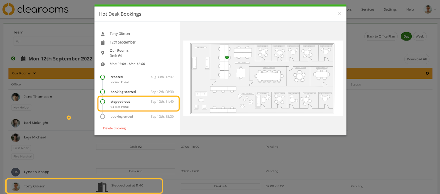Click the person icon beside Tony Gibson in dialog
Image resolution: width=440 pixels, height=194 pixels.
[103, 34]
